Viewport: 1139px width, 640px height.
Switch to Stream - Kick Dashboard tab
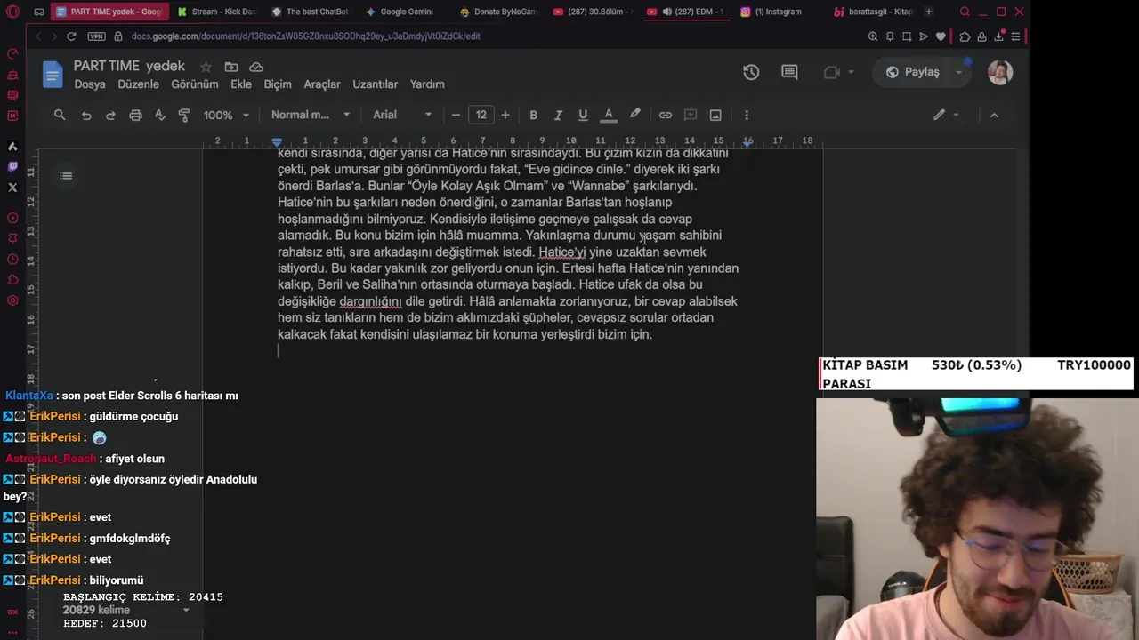coord(215,12)
